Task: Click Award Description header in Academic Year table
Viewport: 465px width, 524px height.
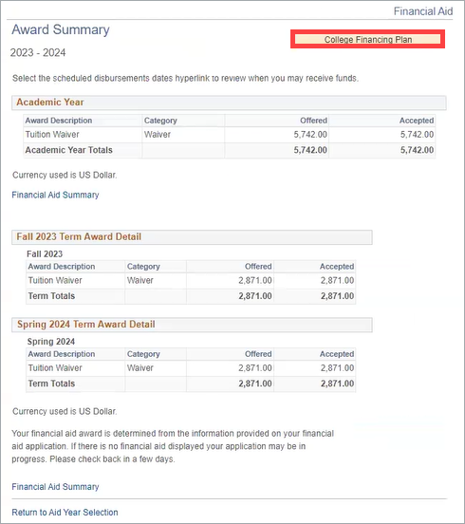Action: (x=59, y=121)
